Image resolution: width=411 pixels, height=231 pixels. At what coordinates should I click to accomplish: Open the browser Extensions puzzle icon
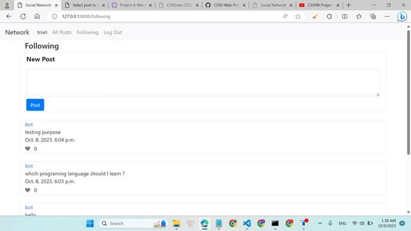(x=329, y=16)
